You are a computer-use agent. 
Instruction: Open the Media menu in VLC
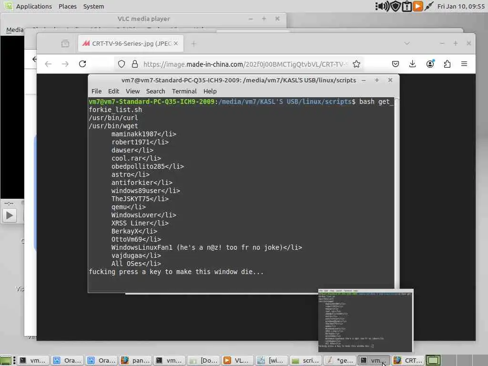pos(15,30)
